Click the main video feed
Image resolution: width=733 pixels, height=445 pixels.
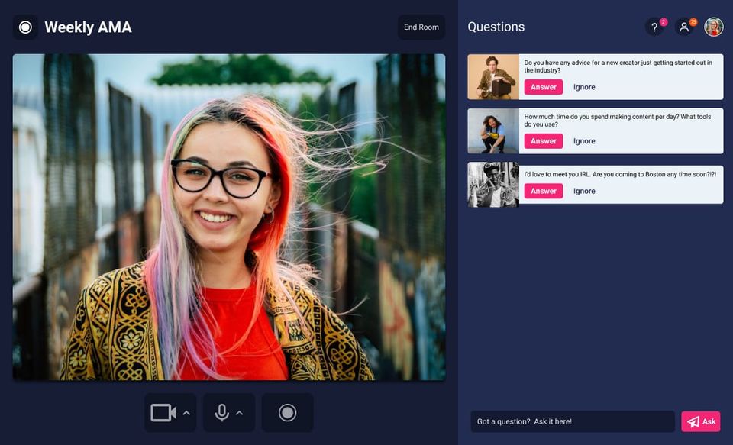[229, 217]
